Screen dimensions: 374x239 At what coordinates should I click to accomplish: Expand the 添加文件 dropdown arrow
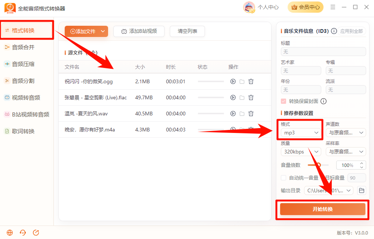[x=103, y=31]
